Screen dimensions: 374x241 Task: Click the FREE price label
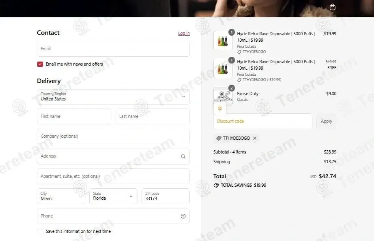point(332,68)
